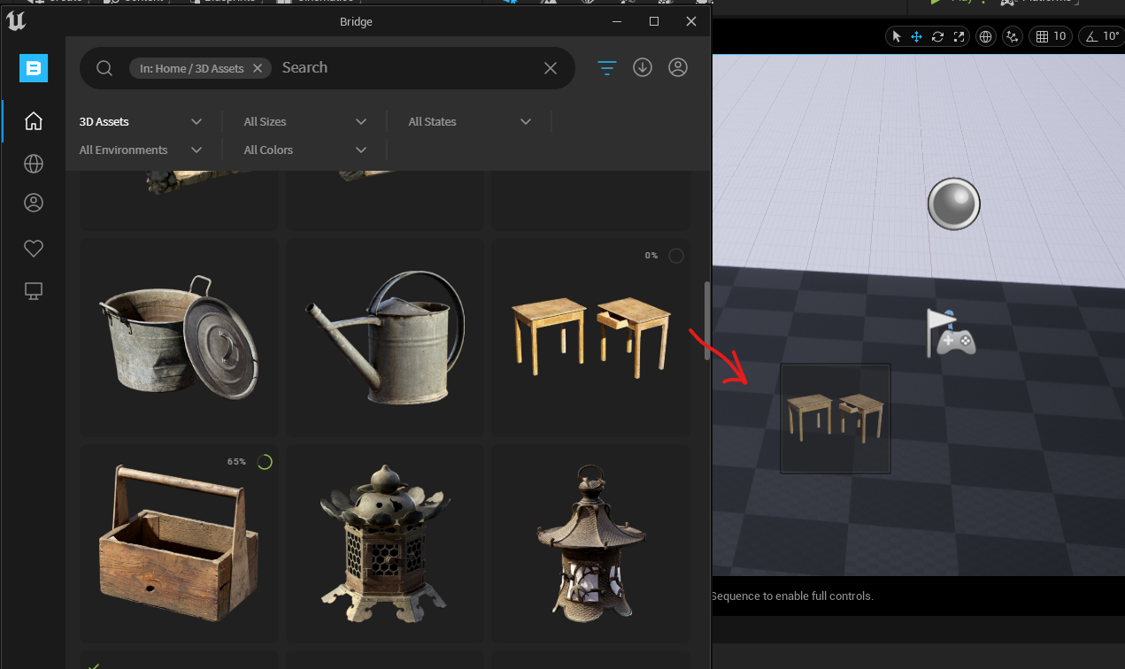Open the monitor Local section in Bridge sidebar

point(34,291)
